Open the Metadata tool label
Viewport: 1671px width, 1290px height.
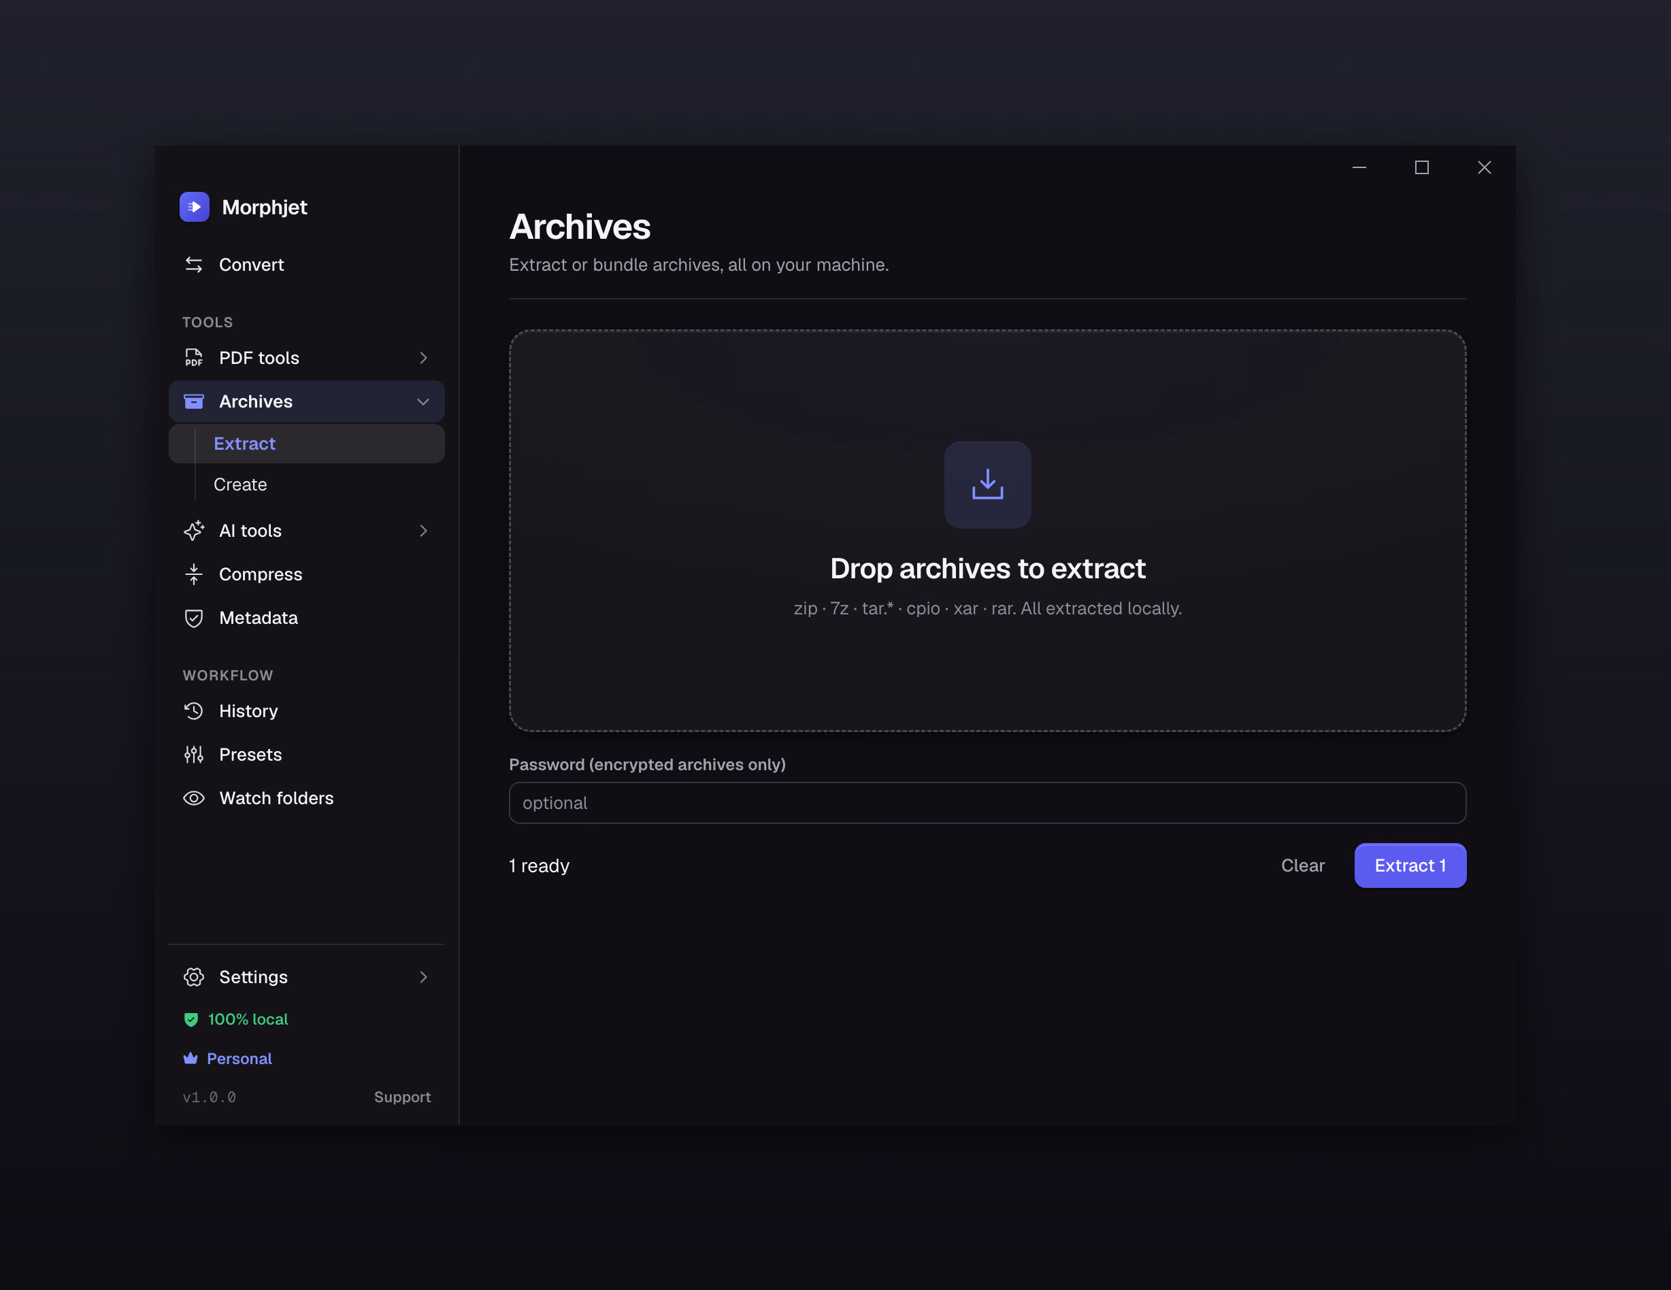[259, 618]
